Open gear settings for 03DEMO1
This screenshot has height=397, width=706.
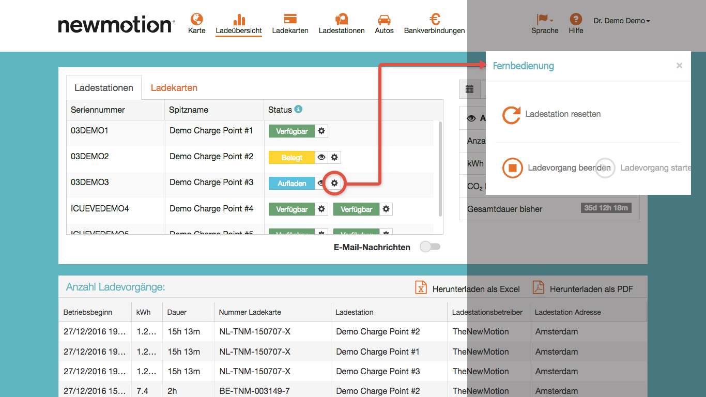click(321, 131)
